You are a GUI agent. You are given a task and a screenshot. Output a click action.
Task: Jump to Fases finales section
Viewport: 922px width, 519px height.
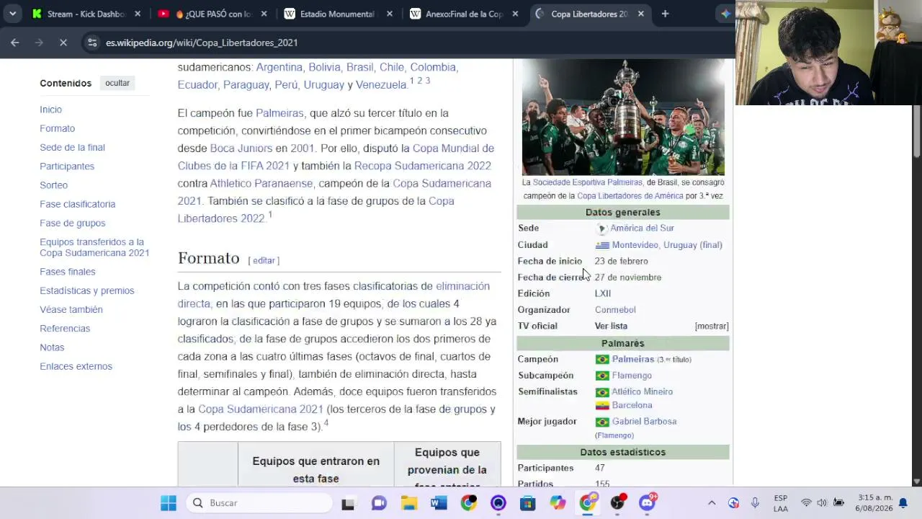[x=67, y=272]
